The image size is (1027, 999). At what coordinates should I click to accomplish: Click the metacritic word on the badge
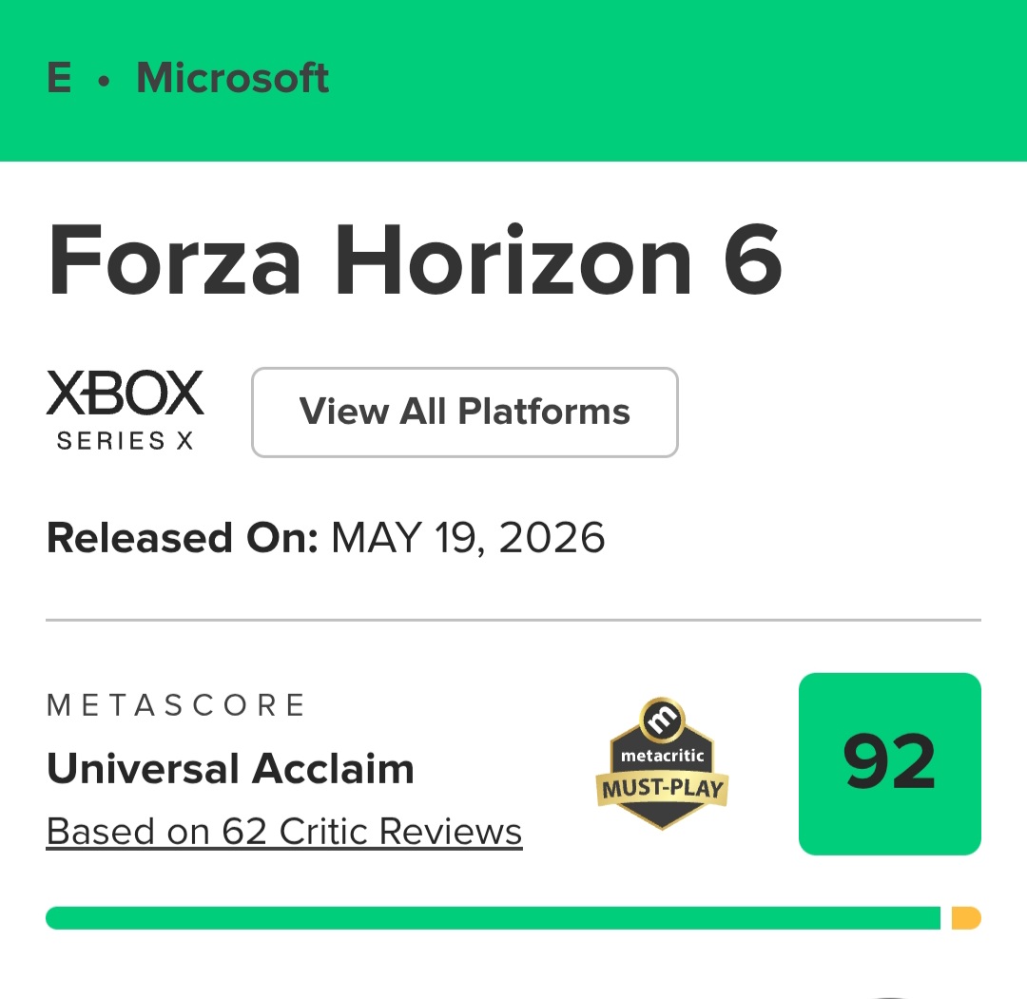pyautogui.click(x=662, y=756)
